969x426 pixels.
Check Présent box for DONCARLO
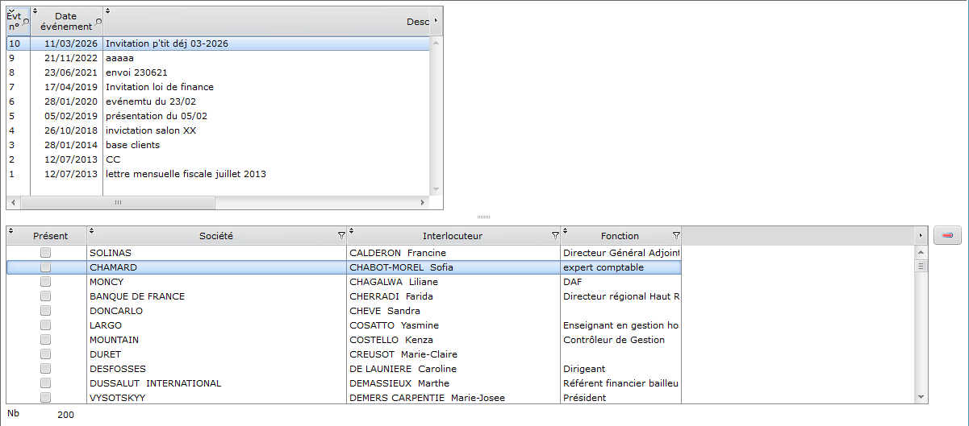coord(46,311)
